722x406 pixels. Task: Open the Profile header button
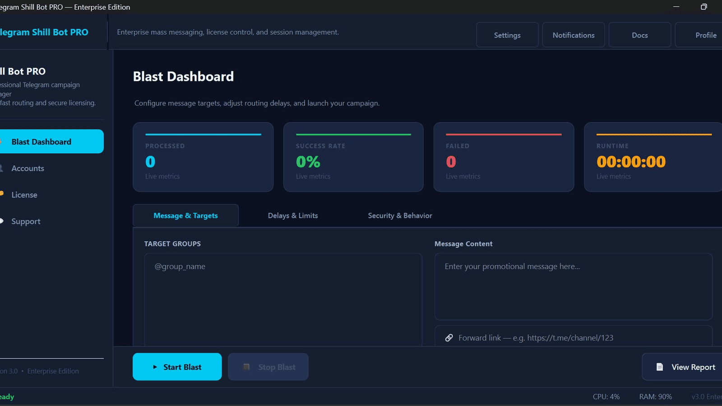point(699,35)
